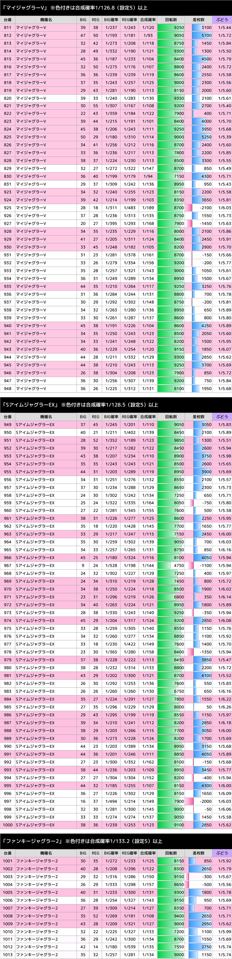Click the 1/6.03 ぶどう value in row 925
The width and height of the screenshot is (232, 959).
point(224,208)
